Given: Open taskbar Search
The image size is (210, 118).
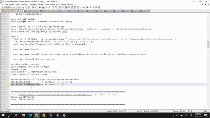Looking at the screenshot, I should (10, 115).
